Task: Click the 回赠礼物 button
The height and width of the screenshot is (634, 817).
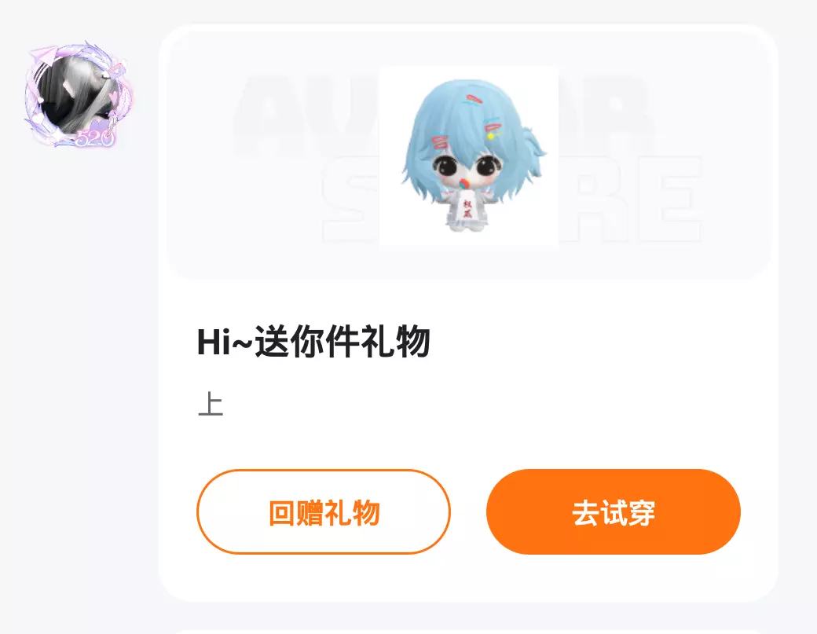Action: (x=324, y=511)
